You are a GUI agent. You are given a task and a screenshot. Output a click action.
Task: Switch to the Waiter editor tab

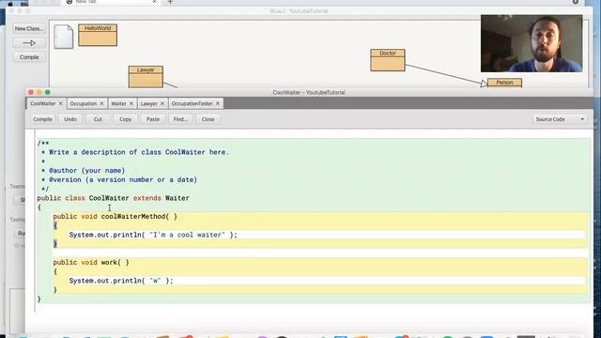click(x=118, y=103)
